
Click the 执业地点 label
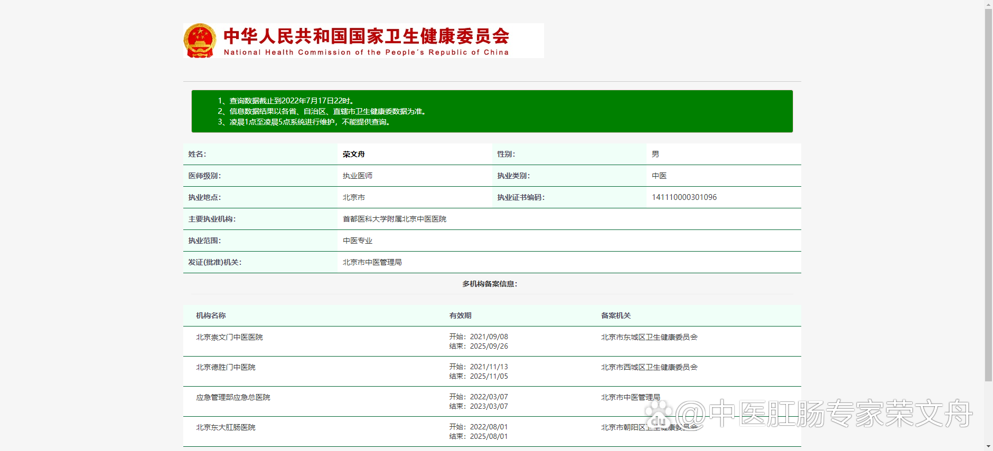pos(204,197)
